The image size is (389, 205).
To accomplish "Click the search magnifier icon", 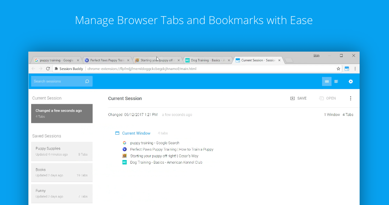I will pyautogui.click(x=87, y=82).
